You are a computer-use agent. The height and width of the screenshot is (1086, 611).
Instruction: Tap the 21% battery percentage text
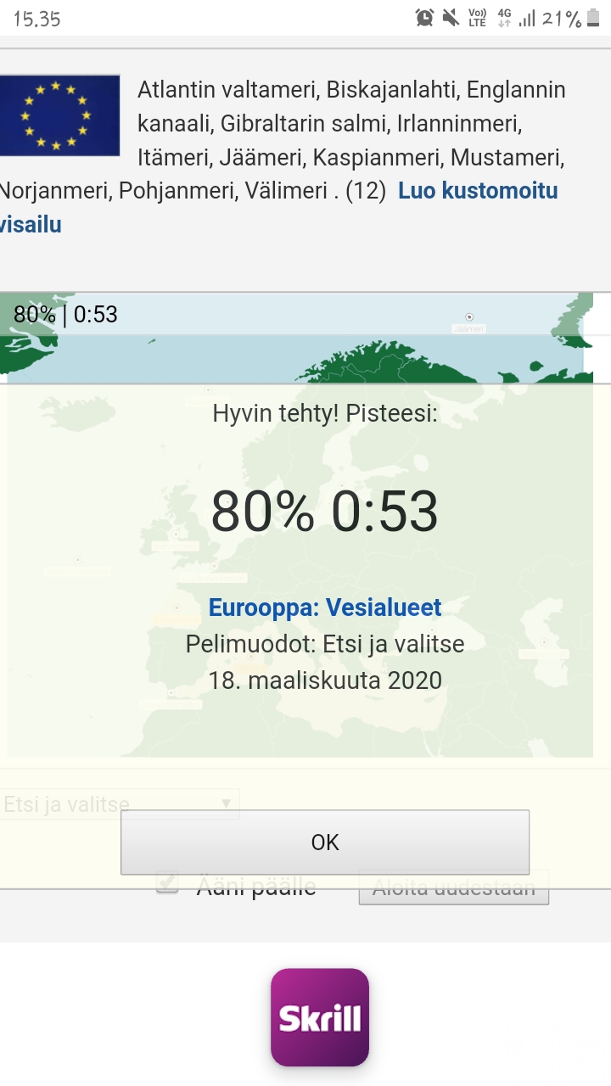[x=562, y=19]
